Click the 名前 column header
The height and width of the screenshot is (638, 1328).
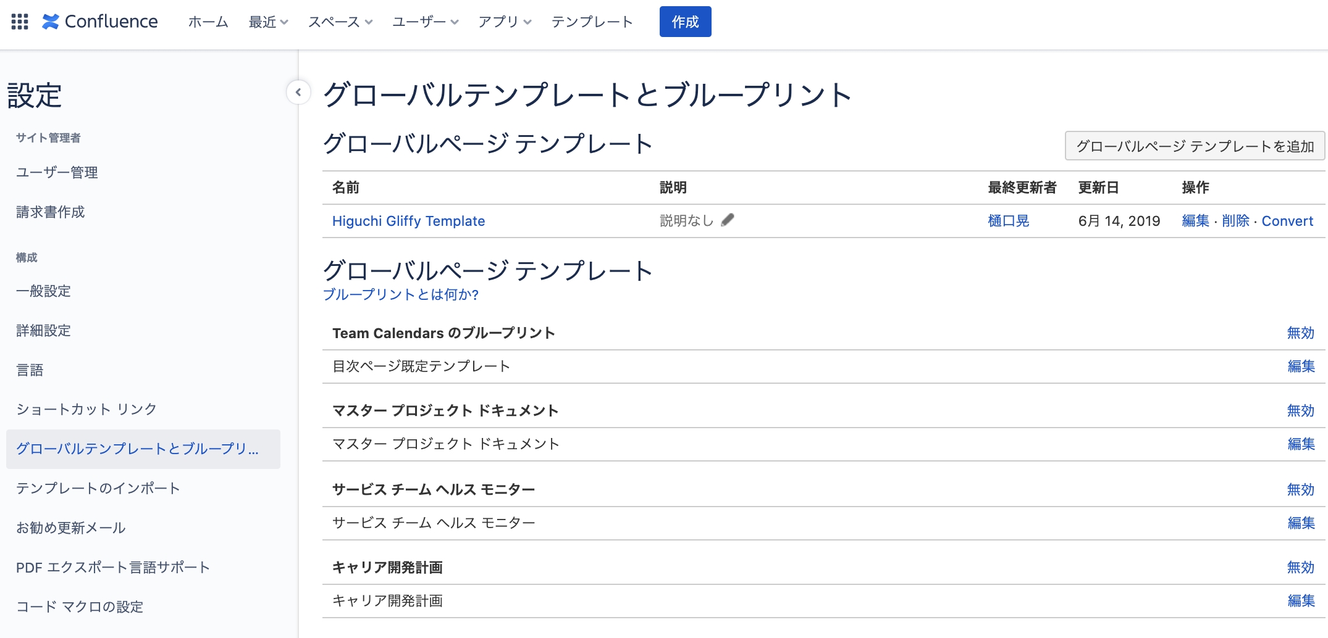[346, 188]
